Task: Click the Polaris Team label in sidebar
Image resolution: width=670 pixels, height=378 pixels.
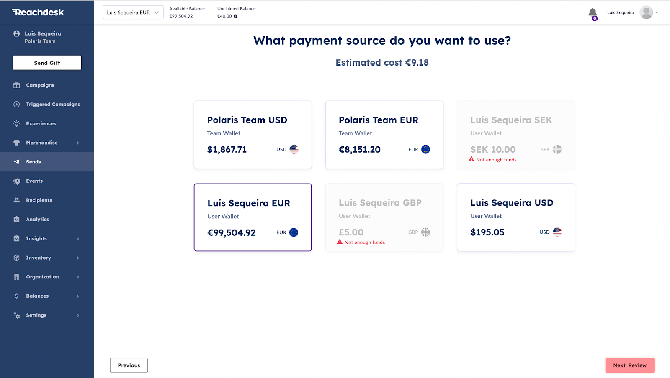Action: (40, 41)
